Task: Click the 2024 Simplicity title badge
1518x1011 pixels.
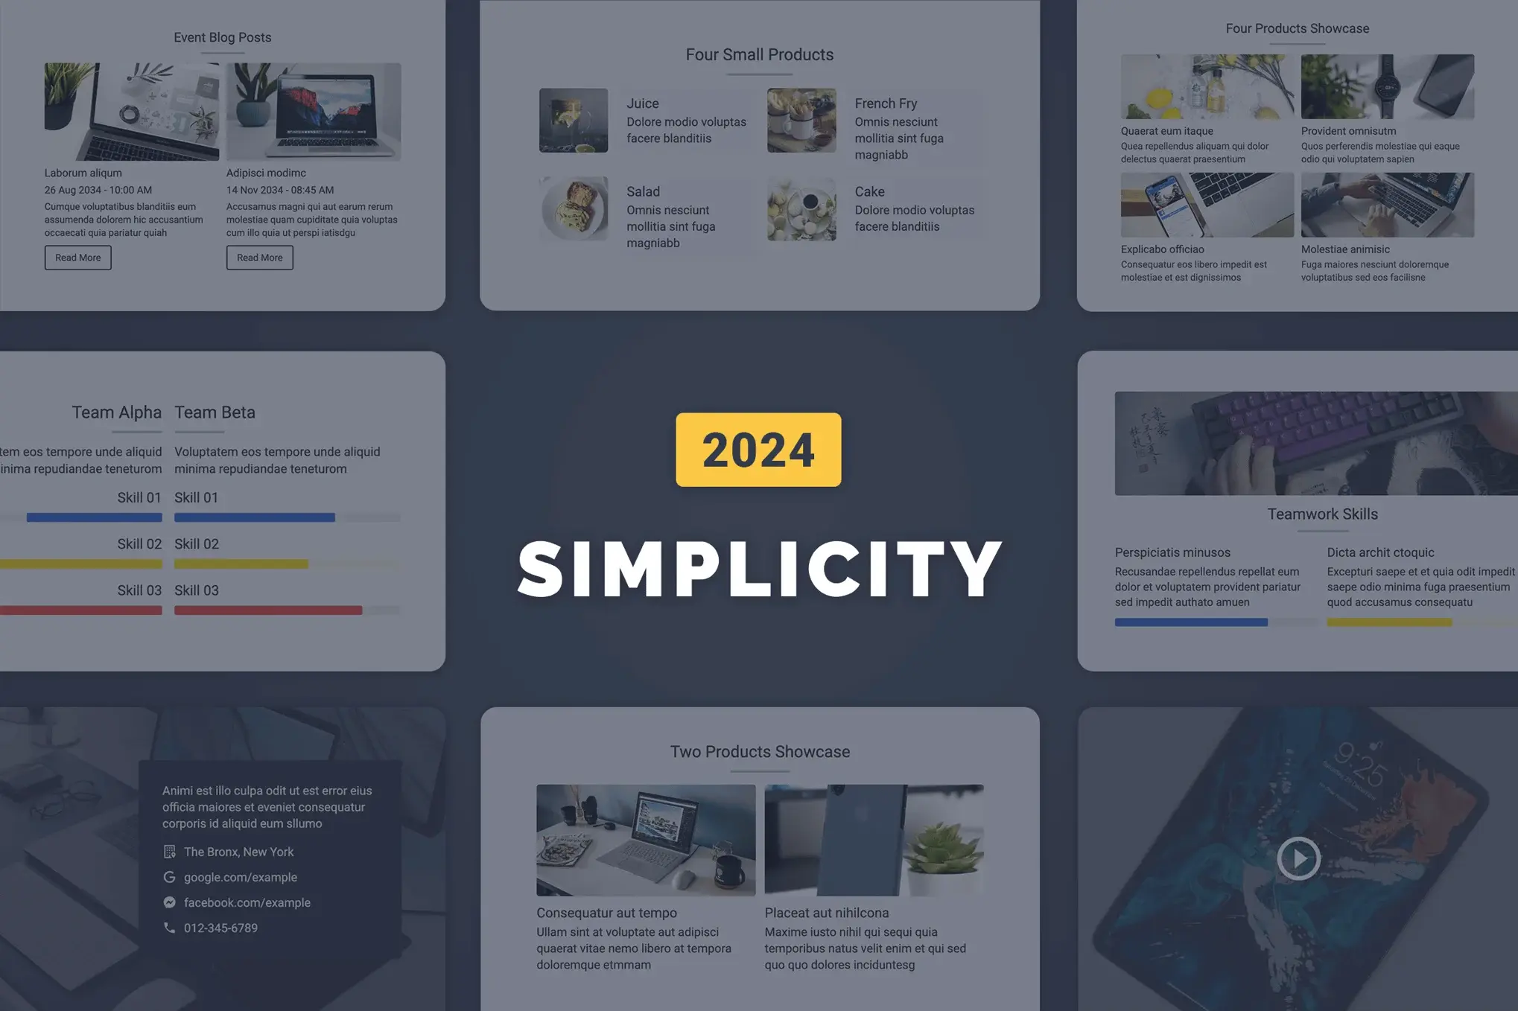Action: tap(760, 449)
